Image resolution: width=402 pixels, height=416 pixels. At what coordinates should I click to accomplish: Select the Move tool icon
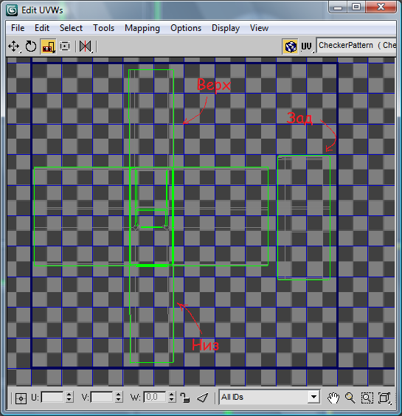click(14, 46)
